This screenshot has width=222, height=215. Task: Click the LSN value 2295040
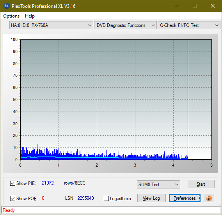coord(85,198)
